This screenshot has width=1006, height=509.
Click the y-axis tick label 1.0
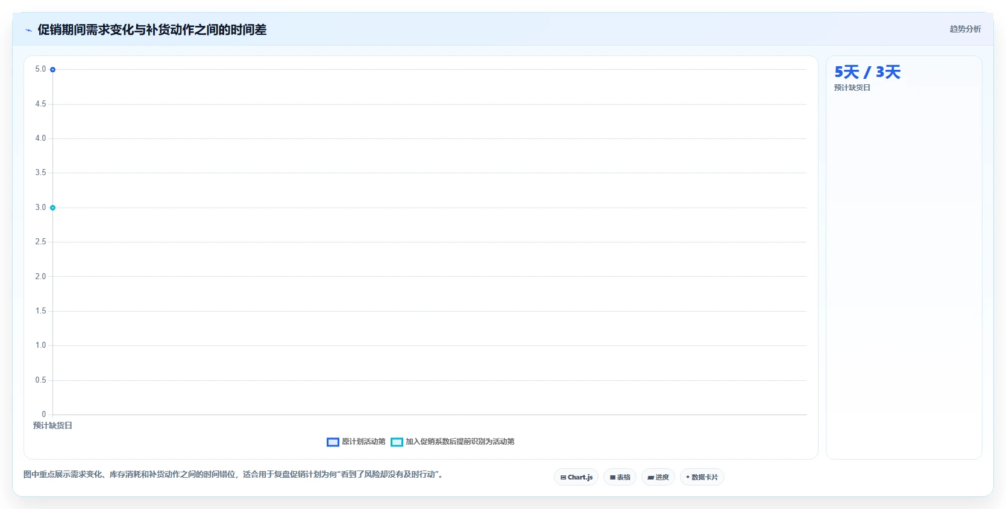pyautogui.click(x=40, y=345)
